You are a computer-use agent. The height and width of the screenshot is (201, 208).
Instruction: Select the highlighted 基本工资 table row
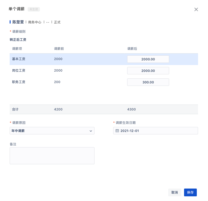coord(104,59)
